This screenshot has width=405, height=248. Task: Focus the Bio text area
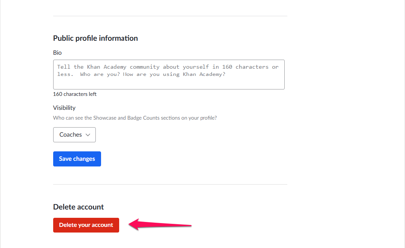click(169, 74)
